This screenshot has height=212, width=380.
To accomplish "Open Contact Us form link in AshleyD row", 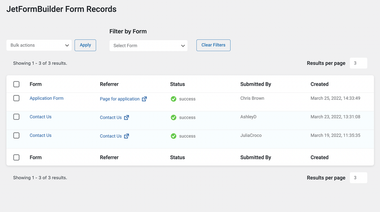I will click(x=41, y=117).
